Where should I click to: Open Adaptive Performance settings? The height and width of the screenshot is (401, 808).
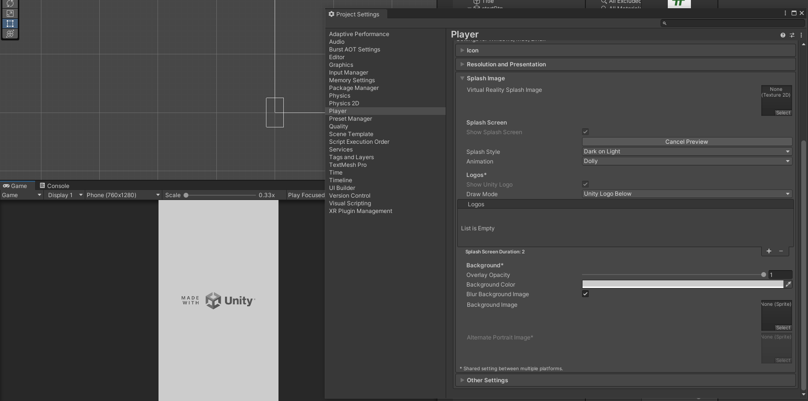pos(359,34)
